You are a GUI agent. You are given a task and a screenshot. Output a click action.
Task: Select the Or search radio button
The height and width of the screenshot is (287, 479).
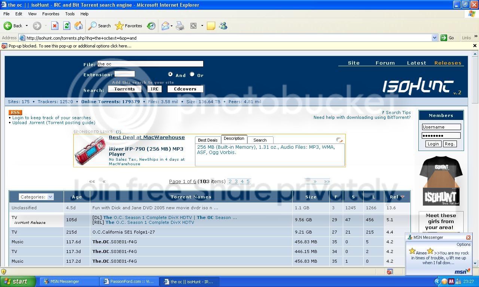(192, 74)
